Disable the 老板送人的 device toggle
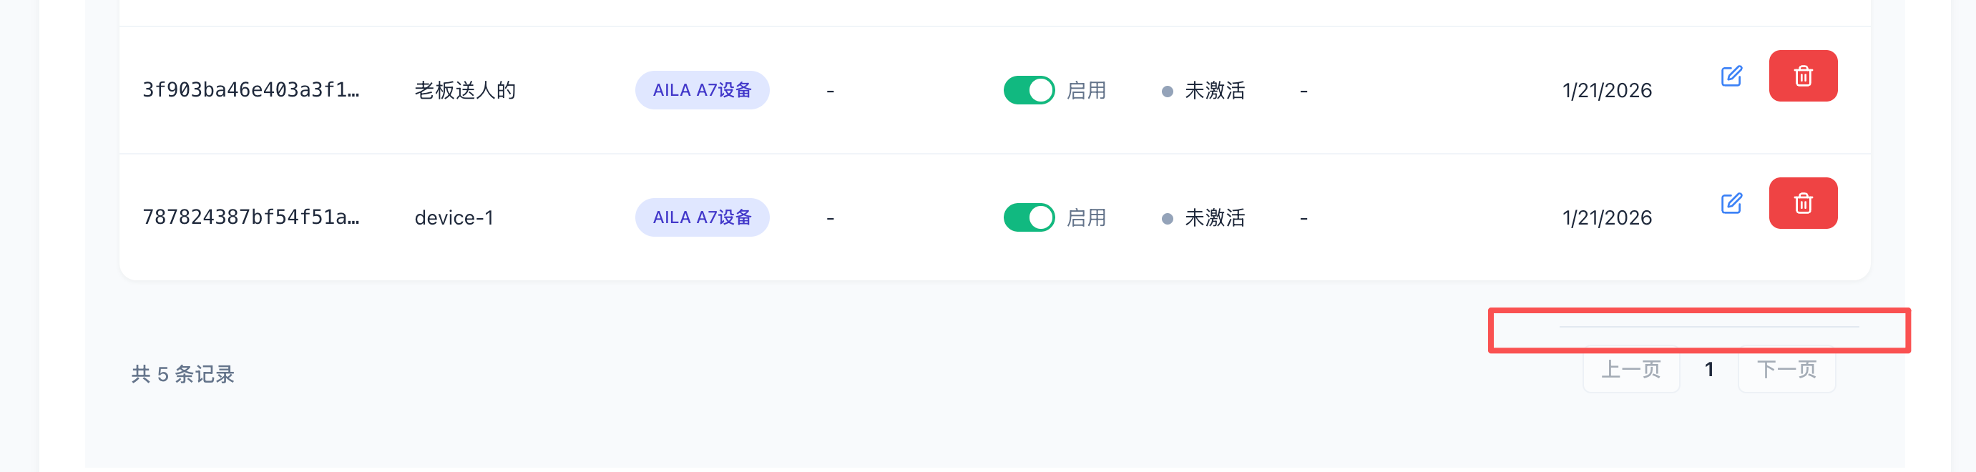The height and width of the screenshot is (472, 1976). coord(1029,90)
